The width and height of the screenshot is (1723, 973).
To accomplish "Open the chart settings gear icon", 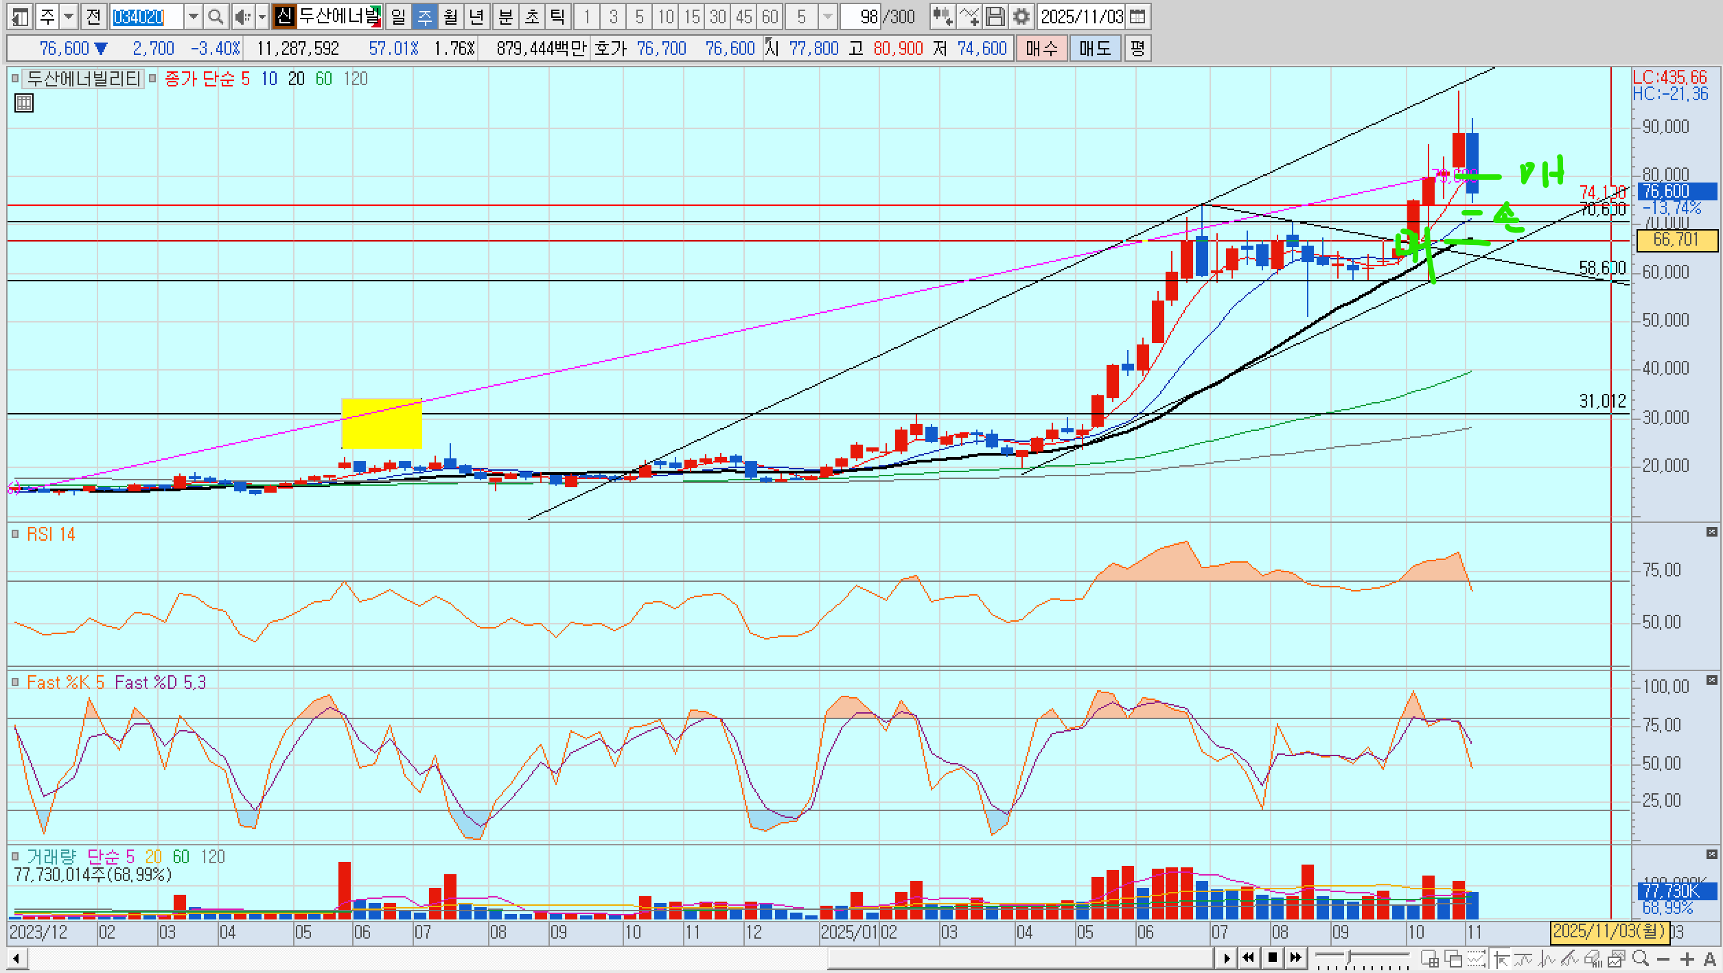I will [1021, 16].
